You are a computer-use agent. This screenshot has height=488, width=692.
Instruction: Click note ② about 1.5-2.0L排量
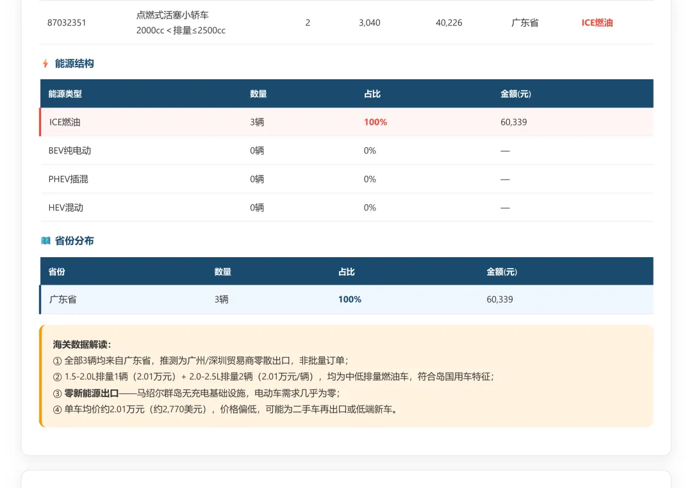(x=273, y=377)
